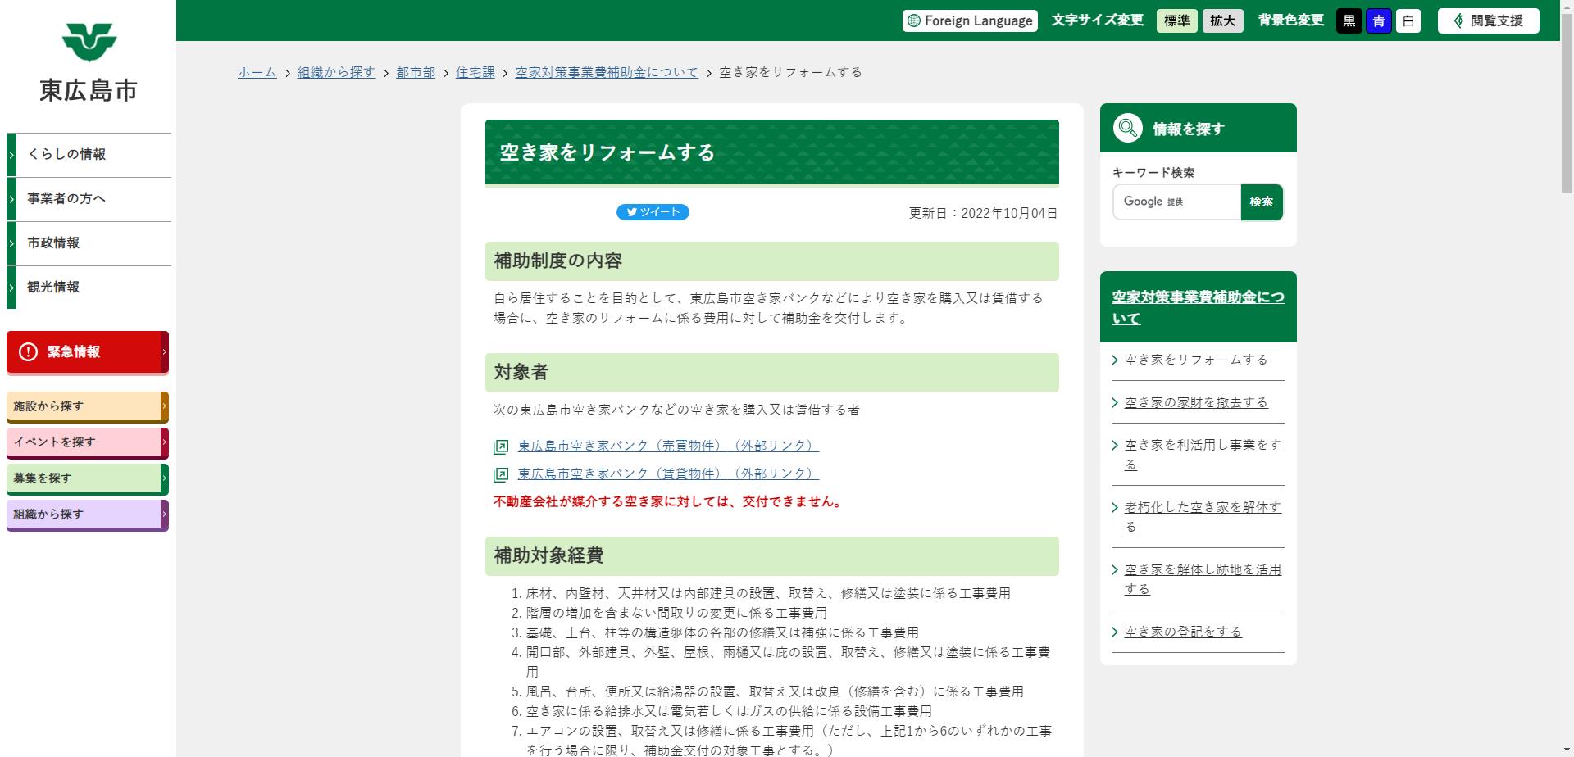Open 組織から探す sidebar button

click(x=88, y=514)
